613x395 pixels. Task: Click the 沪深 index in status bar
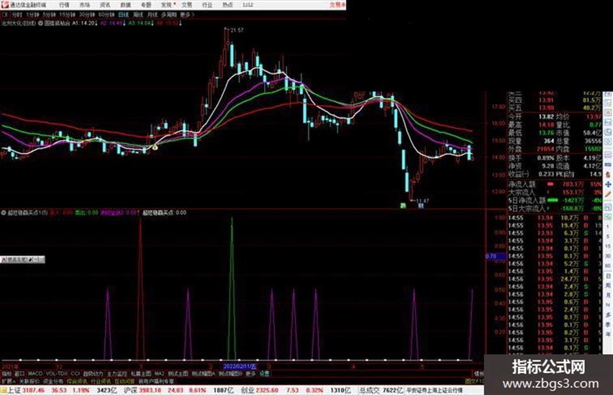coord(130,390)
